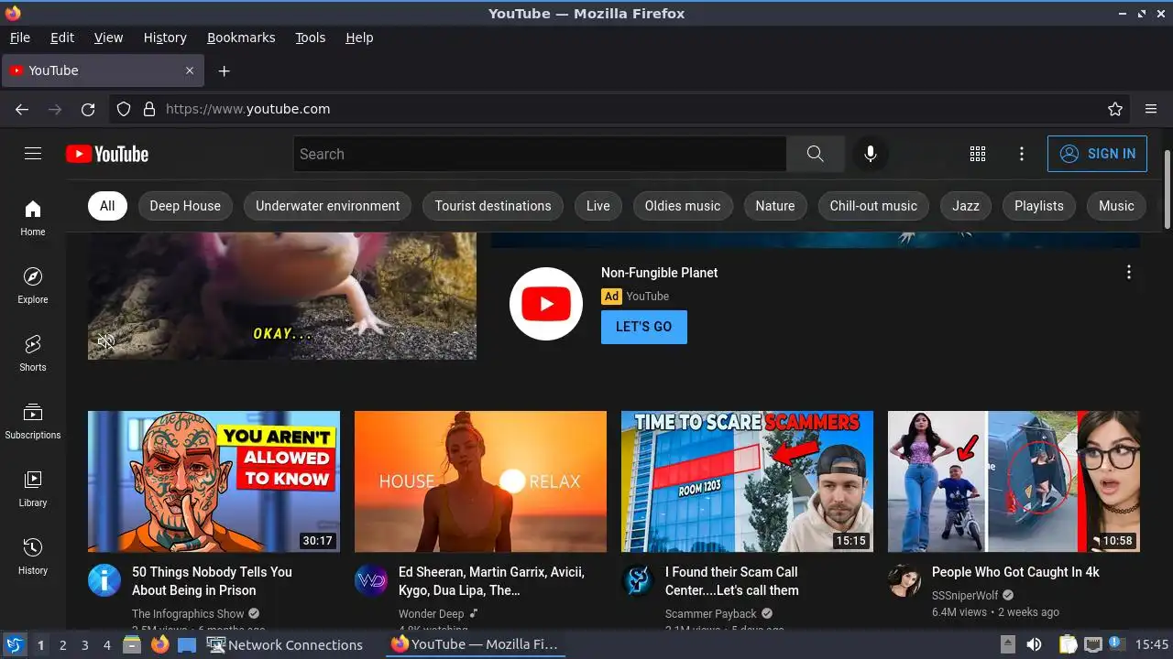Open the Tools menu
This screenshot has height=659, width=1173.
pyautogui.click(x=310, y=38)
